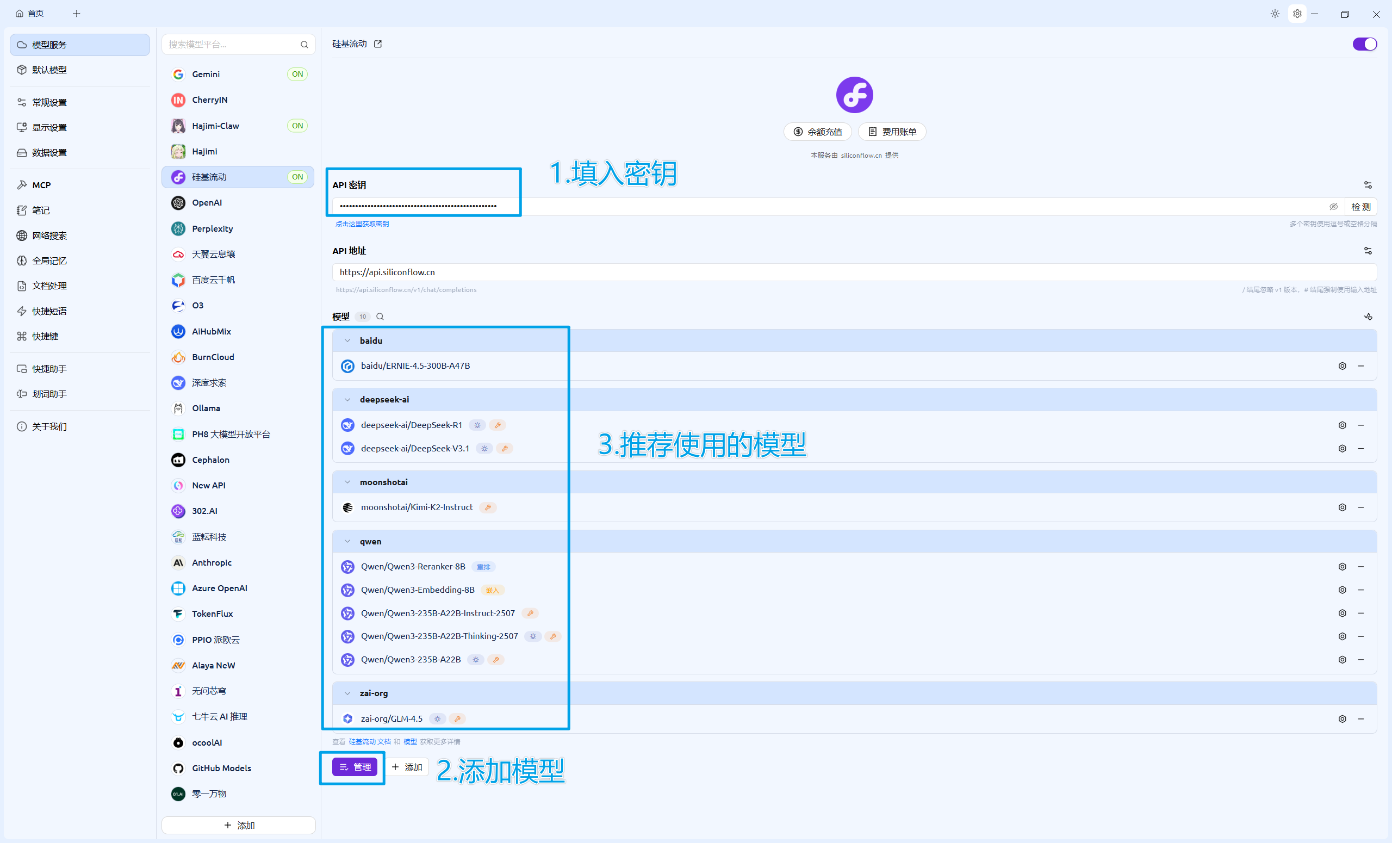Viewport: 1392px width, 843px height.
Task: Open API key settings sliders icon
Action: 1367,185
